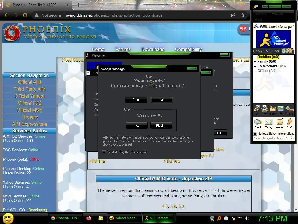Open the AIM Lite download link
The width and height of the screenshot is (298, 224).
(97, 161)
